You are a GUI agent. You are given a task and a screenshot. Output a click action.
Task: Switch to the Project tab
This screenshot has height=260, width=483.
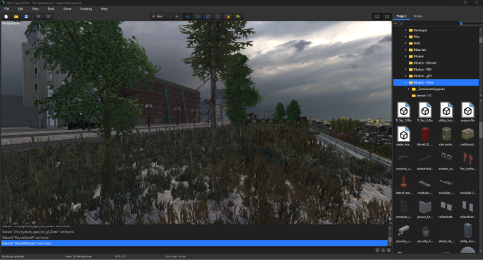(x=401, y=16)
